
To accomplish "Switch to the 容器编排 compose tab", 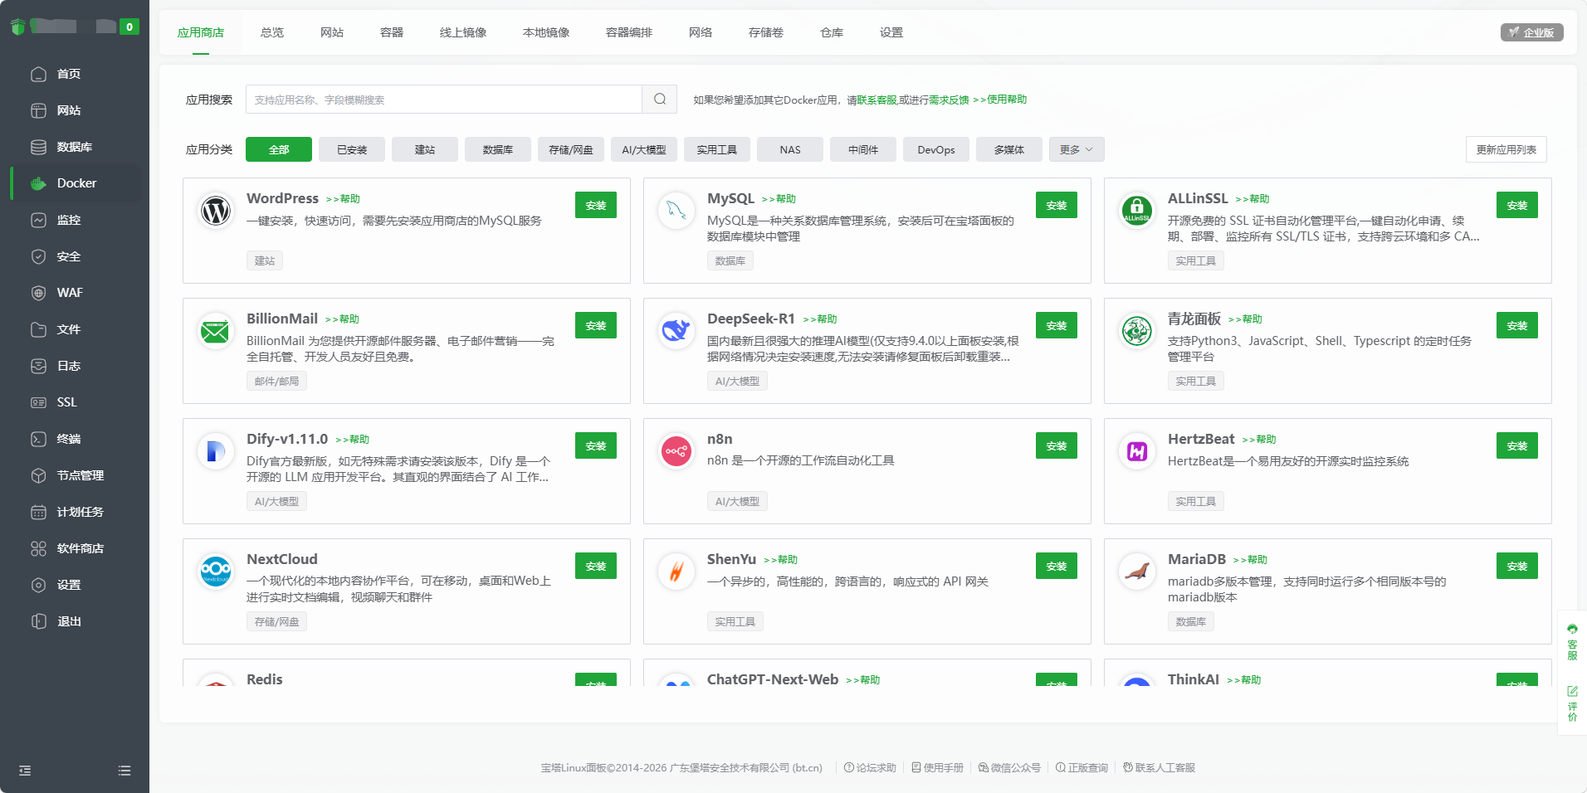I will (629, 32).
